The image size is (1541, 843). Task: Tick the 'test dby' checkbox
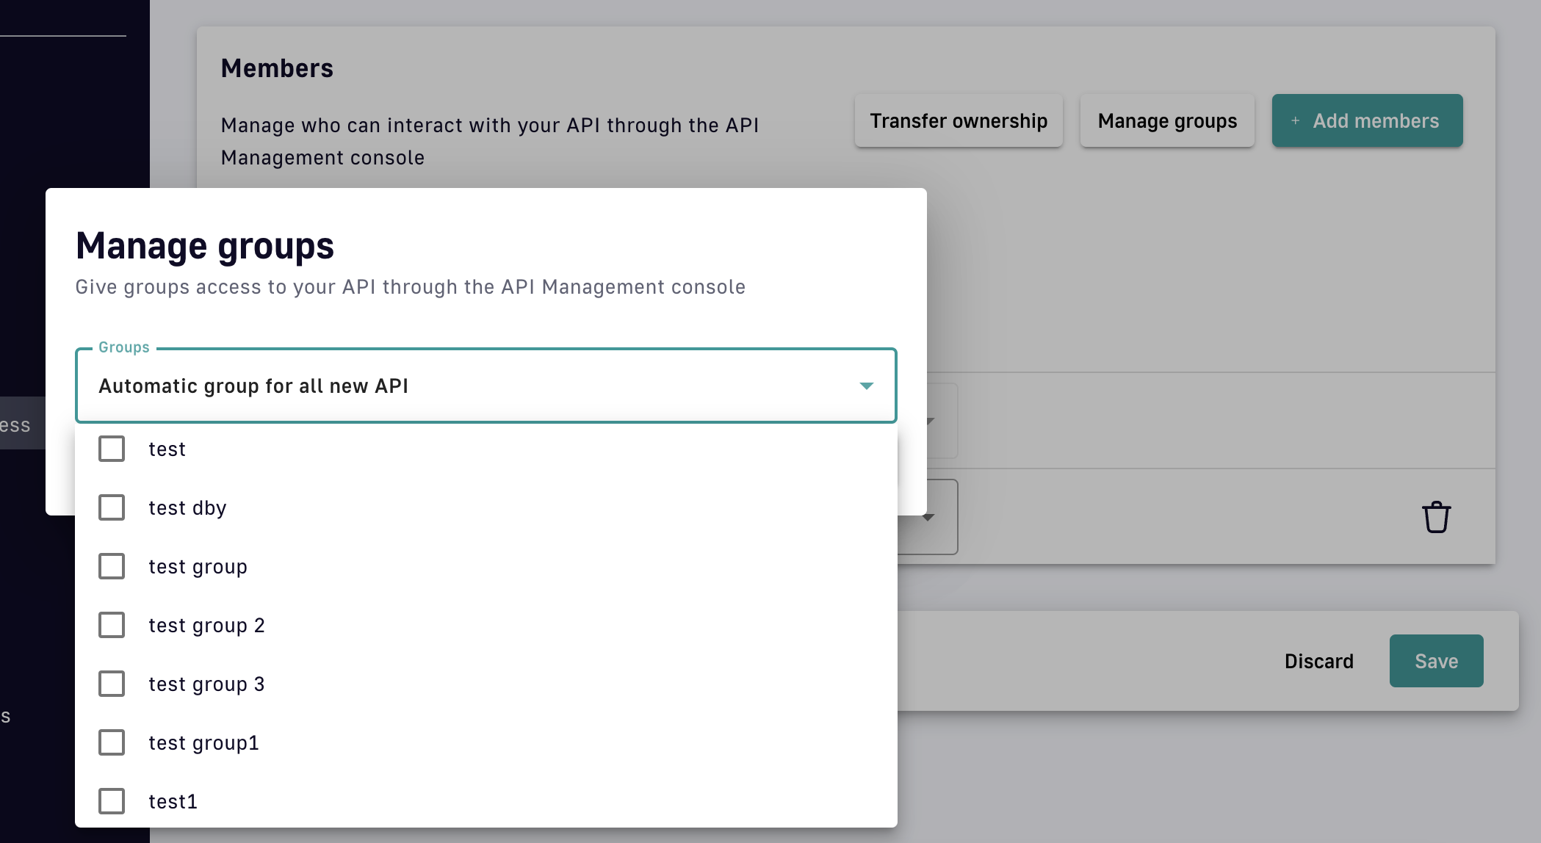point(112,507)
